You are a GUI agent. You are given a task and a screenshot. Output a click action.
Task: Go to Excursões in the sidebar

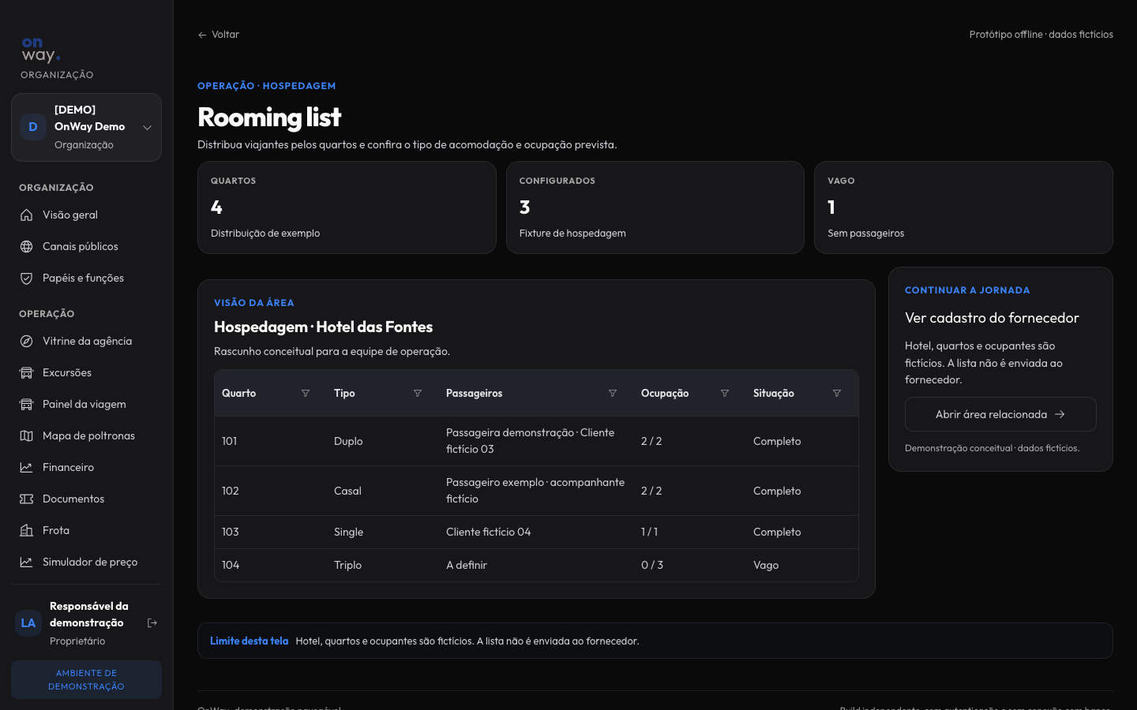pos(86,372)
